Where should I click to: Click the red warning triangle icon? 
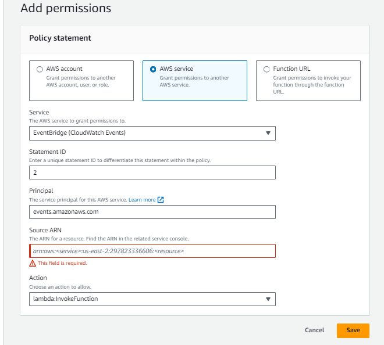point(33,263)
